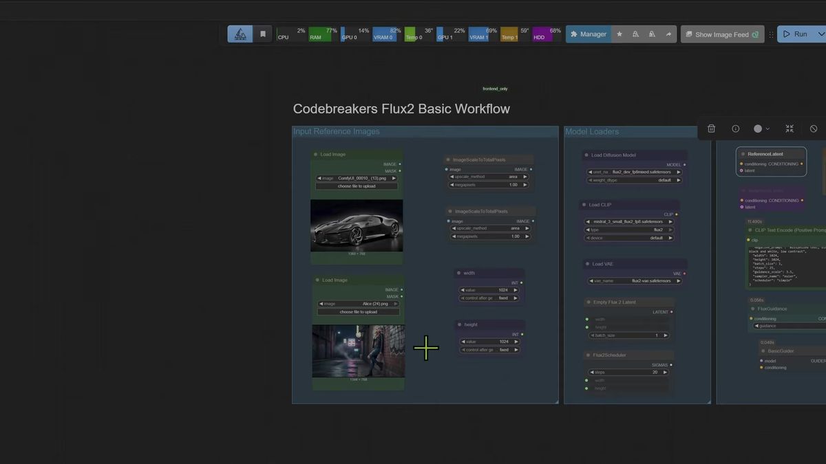Decrease megapixels in second ImageScaleToTotalPixels node

pos(455,236)
